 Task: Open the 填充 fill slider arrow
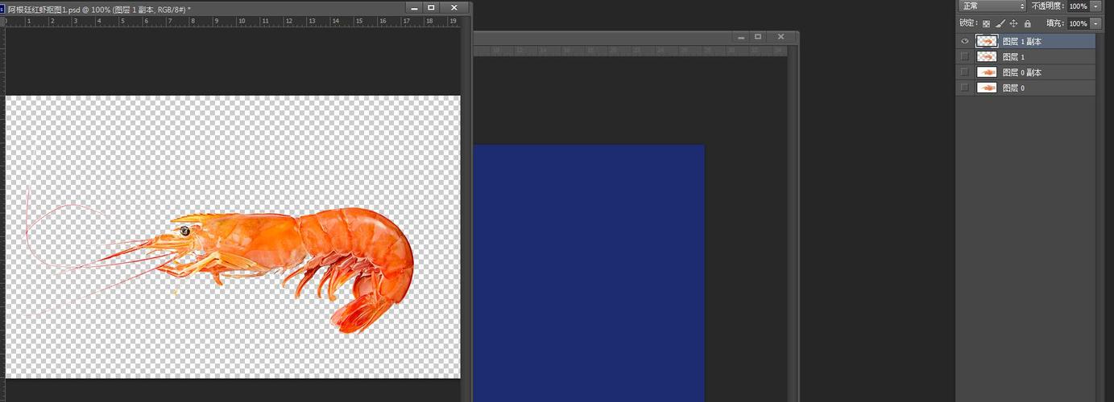1095,24
